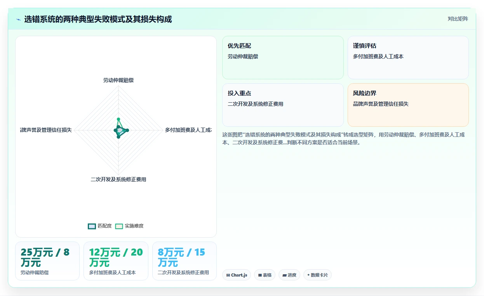Click the 8万元 / 15万元 stat card
Screen dimensions: 484x296
(185, 261)
